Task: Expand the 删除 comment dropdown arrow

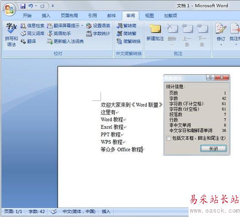Action: (172, 45)
